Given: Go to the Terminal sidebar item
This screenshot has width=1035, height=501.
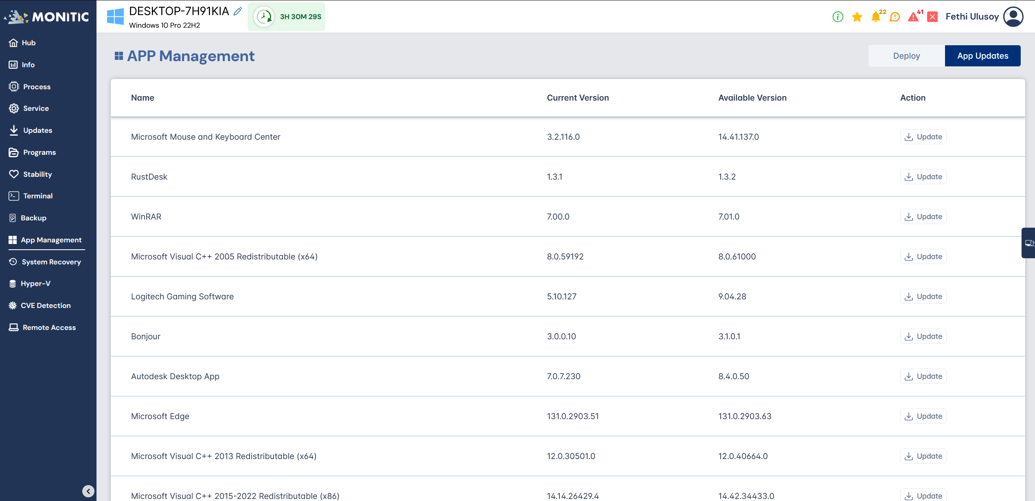Looking at the screenshot, I should [x=38, y=196].
